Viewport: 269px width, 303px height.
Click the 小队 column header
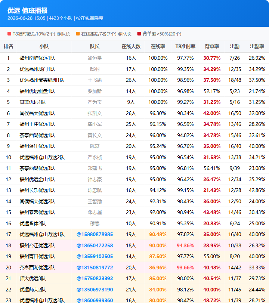[44, 46]
